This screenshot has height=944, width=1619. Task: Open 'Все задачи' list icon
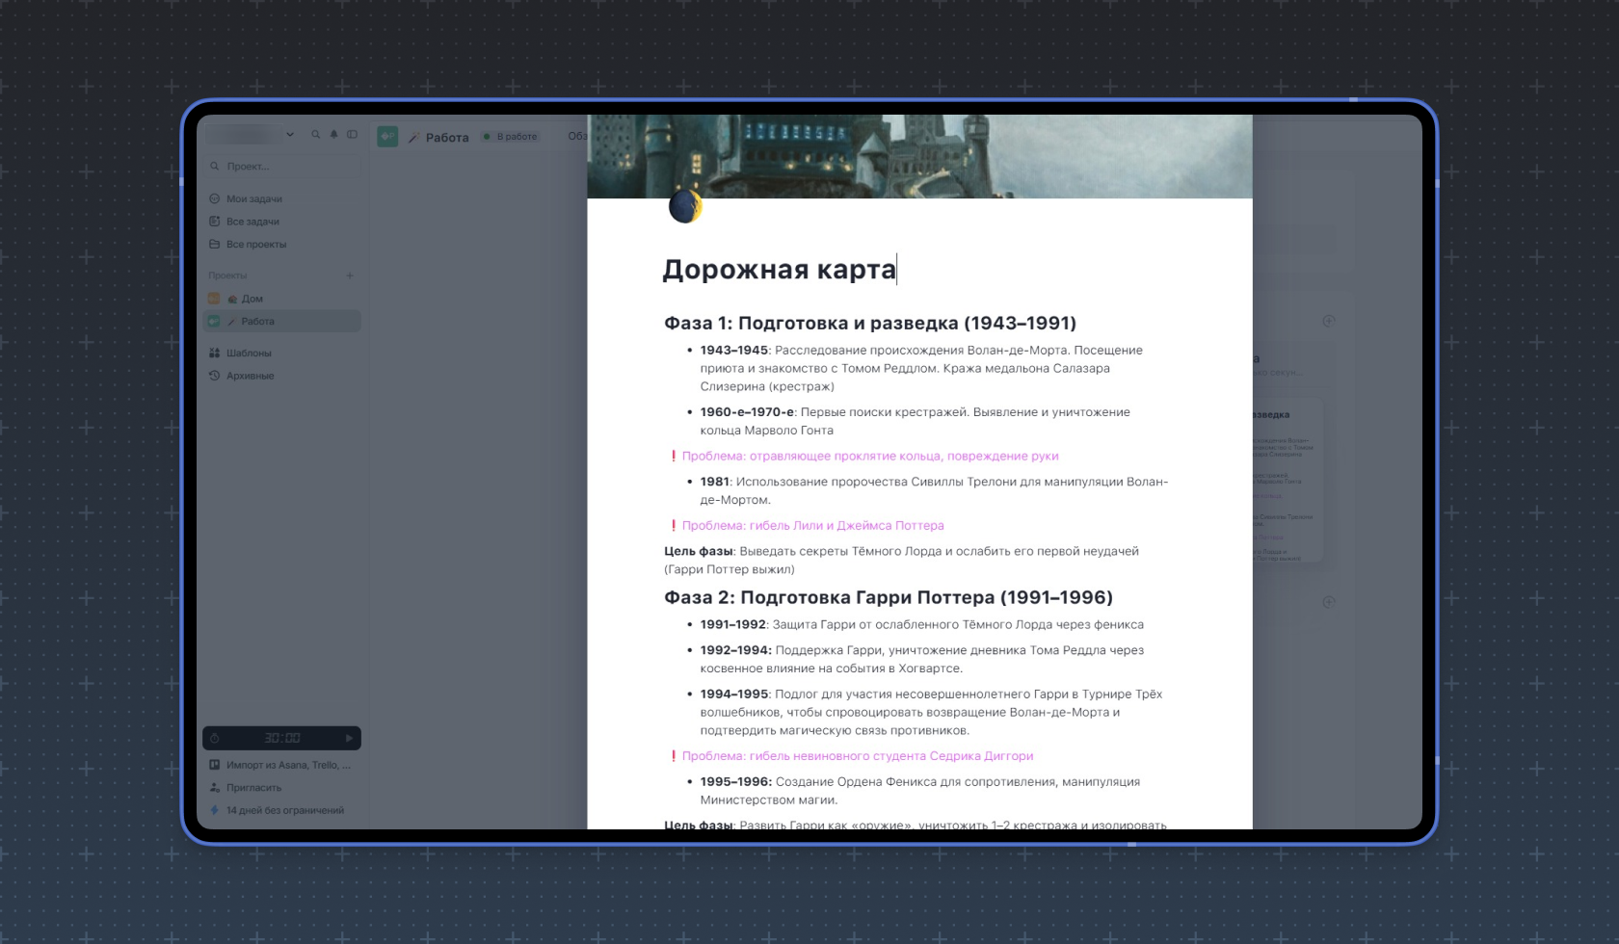coord(215,220)
